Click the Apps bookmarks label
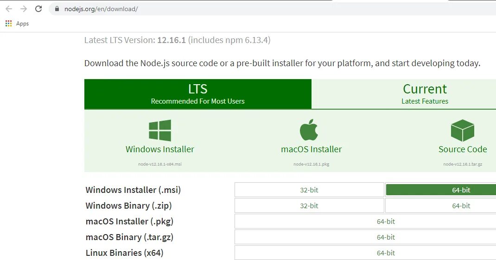 point(22,24)
